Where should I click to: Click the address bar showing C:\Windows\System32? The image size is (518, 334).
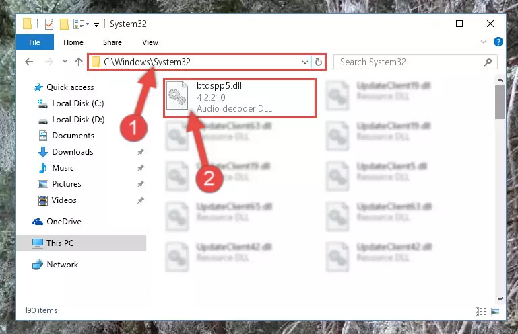coord(199,62)
